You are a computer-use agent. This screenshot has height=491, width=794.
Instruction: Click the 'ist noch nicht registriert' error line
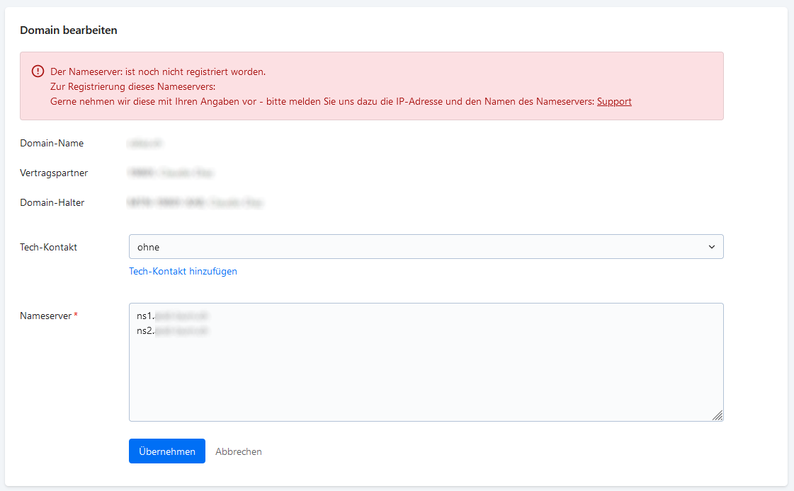pos(158,71)
